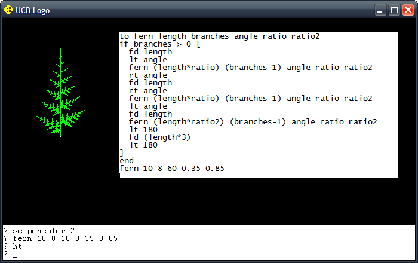
Task: Click the green fern drawing on canvas
Action: tap(60, 93)
